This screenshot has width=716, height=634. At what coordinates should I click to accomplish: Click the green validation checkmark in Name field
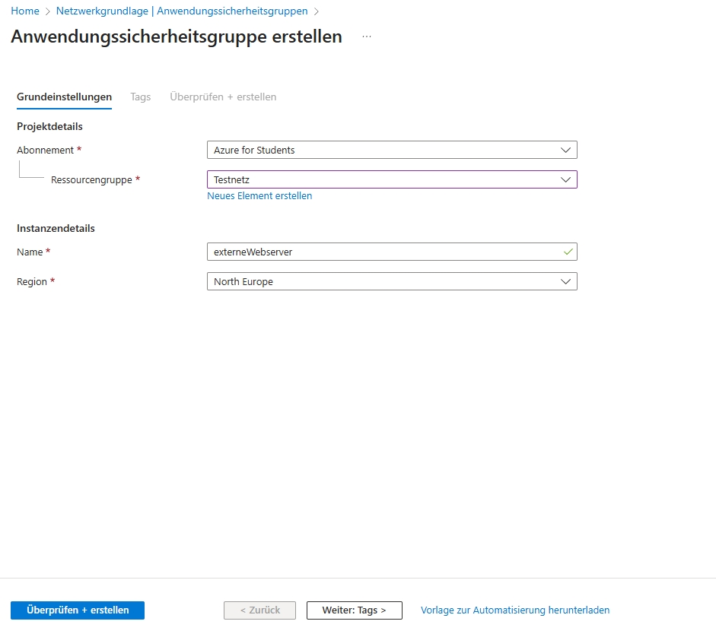pos(566,252)
